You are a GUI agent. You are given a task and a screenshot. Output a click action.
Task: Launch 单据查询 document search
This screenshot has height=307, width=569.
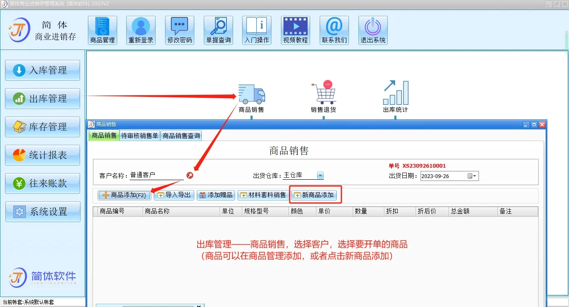coord(218,30)
